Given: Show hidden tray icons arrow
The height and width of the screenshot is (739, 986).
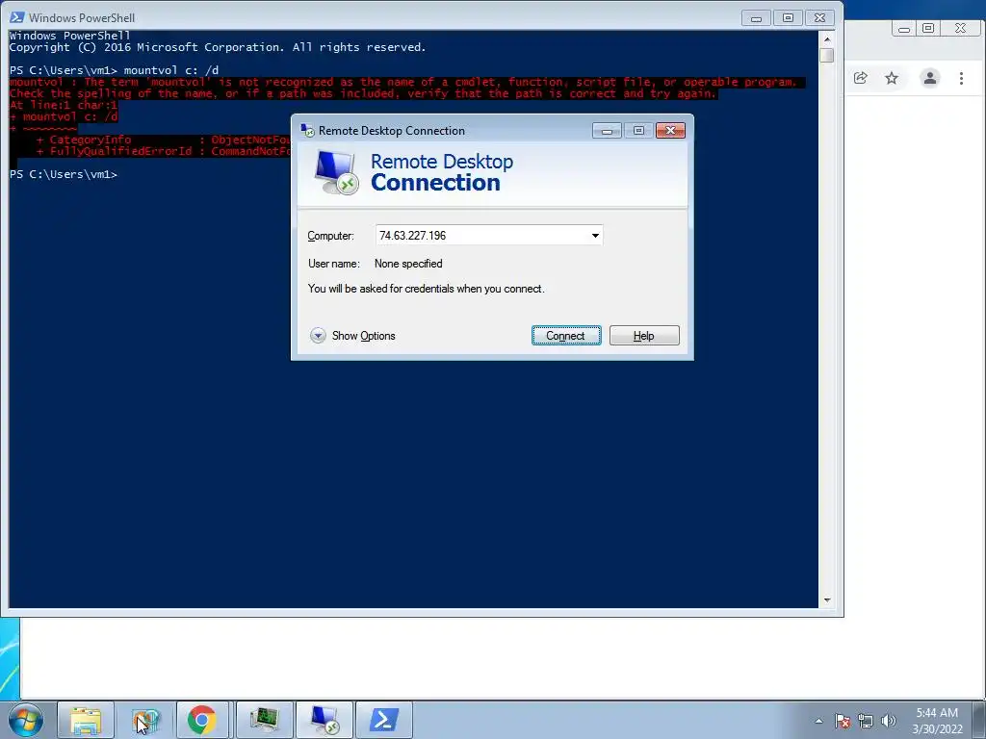Looking at the screenshot, I should coord(818,721).
